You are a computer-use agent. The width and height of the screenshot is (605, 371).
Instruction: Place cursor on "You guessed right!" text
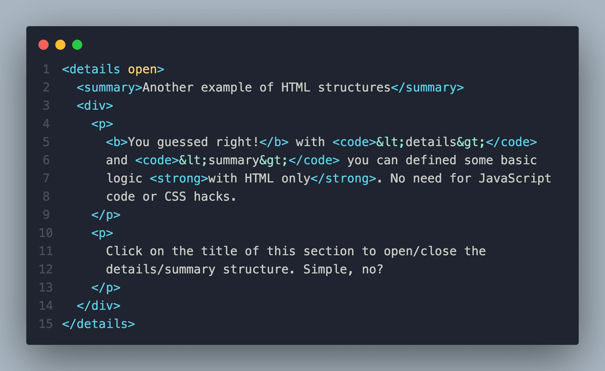(193, 142)
